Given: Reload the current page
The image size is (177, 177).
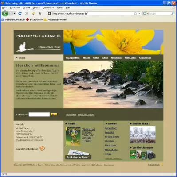Looking at the screenshot, I should (x=20, y=14).
